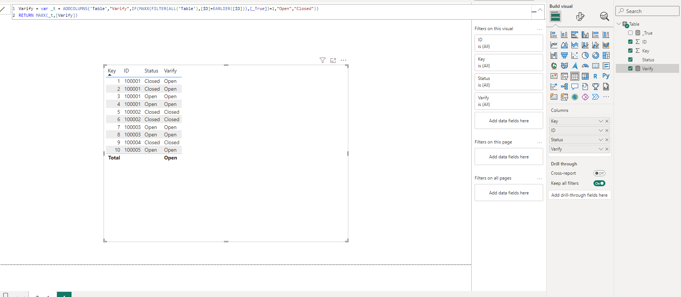Expand the Status filter card
Viewport: 681px width, 297px height.
pyautogui.click(x=509, y=82)
